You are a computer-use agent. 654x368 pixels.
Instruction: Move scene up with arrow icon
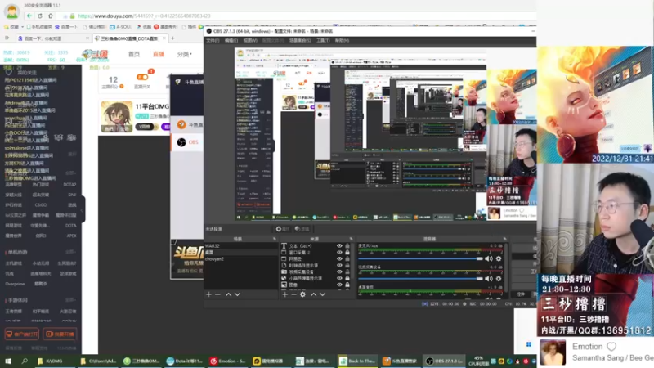click(228, 294)
